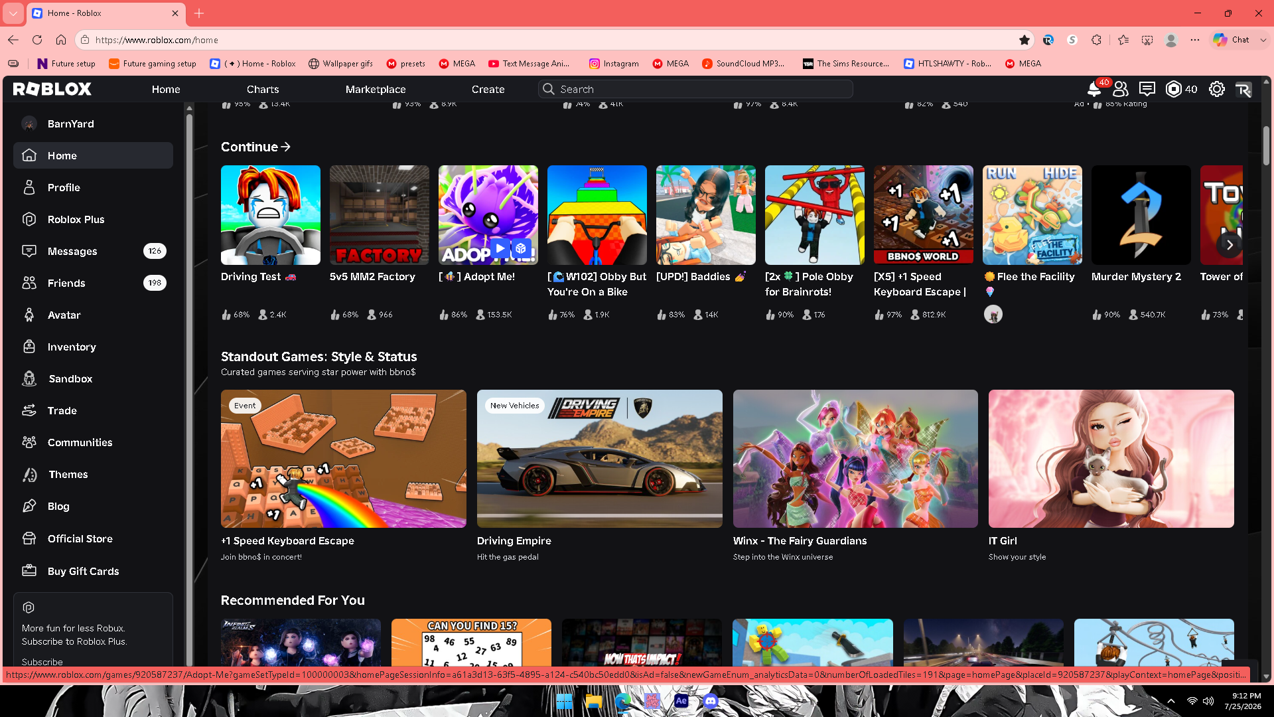
Task: Open Discord from the Windows taskbar
Action: pyautogui.click(x=711, y=701)
